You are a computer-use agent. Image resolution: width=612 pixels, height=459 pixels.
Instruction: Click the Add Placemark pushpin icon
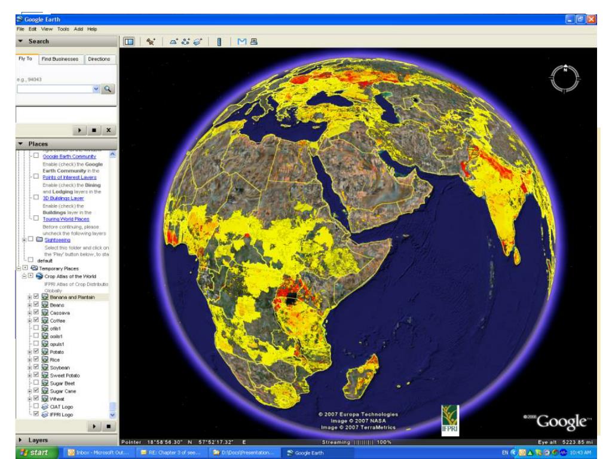click(151, 41)
